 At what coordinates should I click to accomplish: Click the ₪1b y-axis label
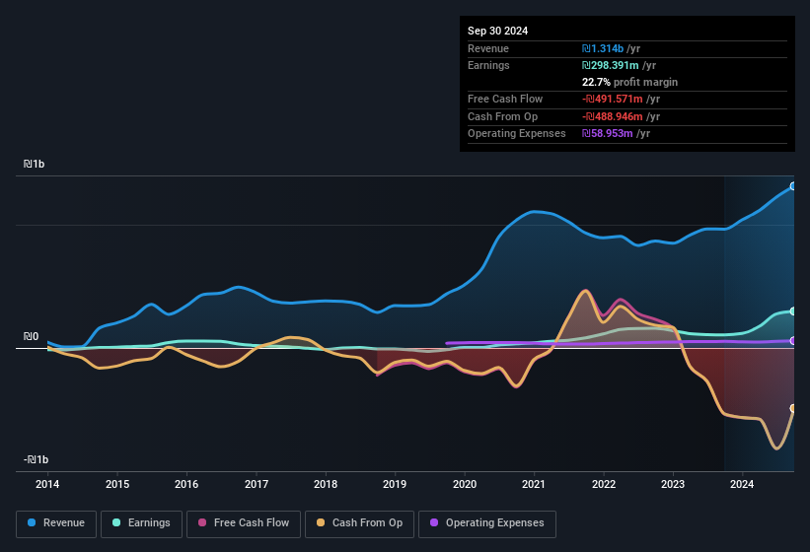[35, 164]
